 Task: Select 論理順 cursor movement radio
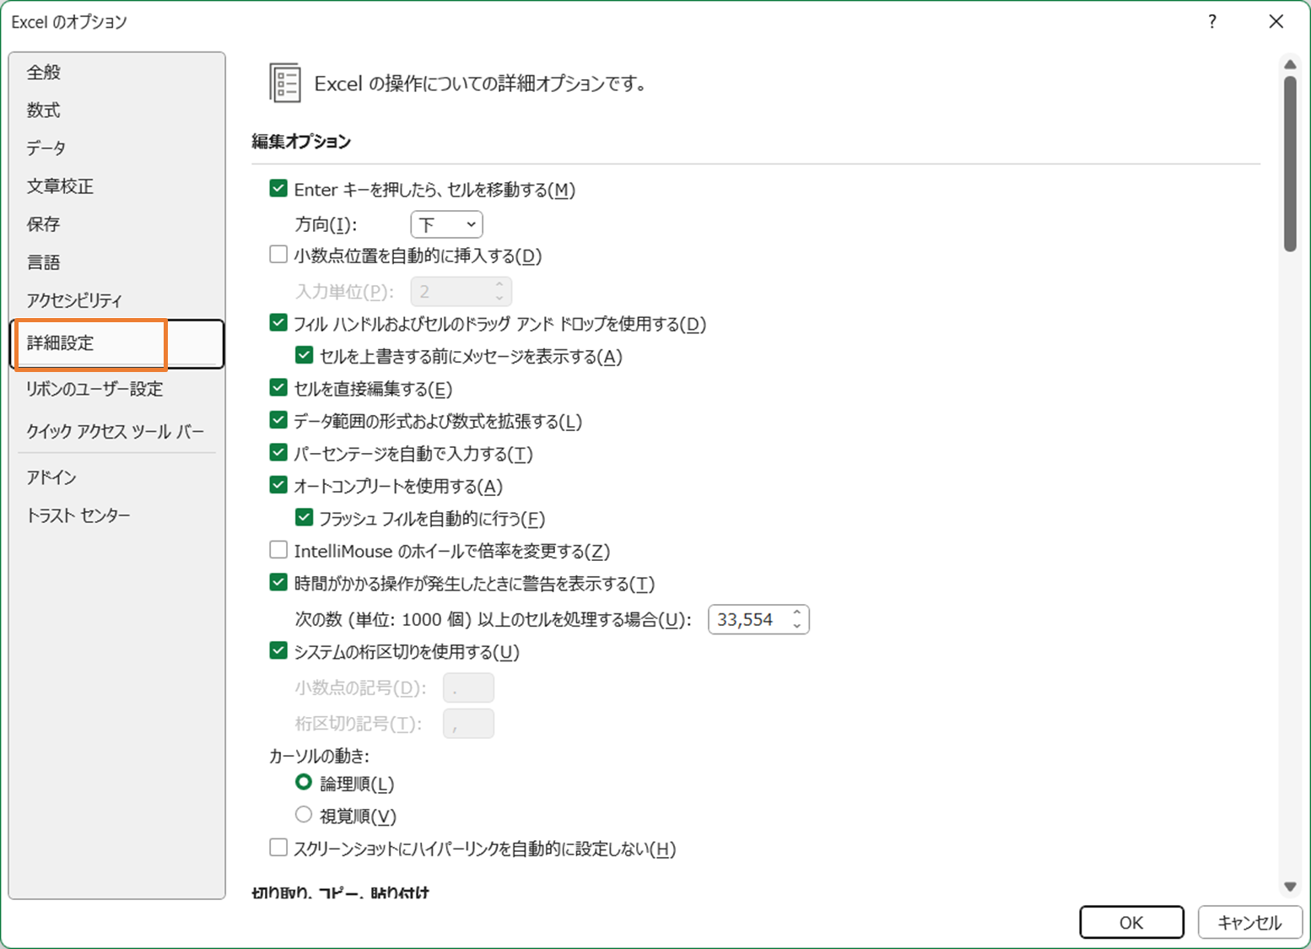coord(304,783)
